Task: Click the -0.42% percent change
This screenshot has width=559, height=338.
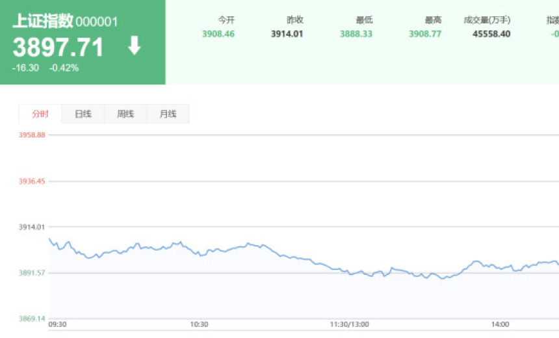Action: [x=64, y=68]
